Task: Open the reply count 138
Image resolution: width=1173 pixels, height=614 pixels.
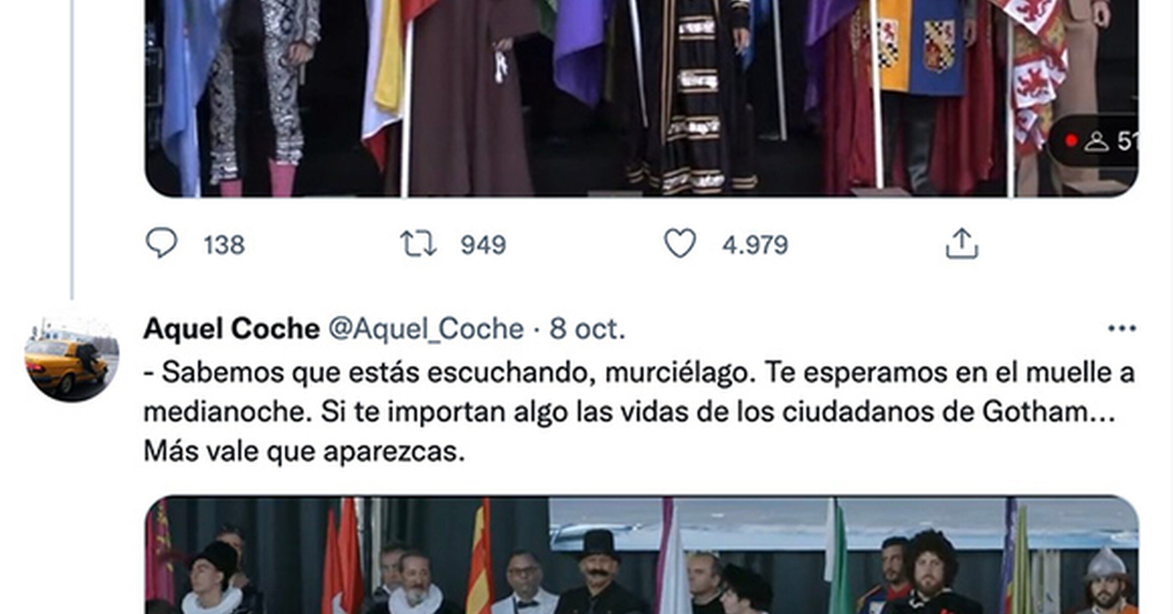Action: tap(224, 245)
